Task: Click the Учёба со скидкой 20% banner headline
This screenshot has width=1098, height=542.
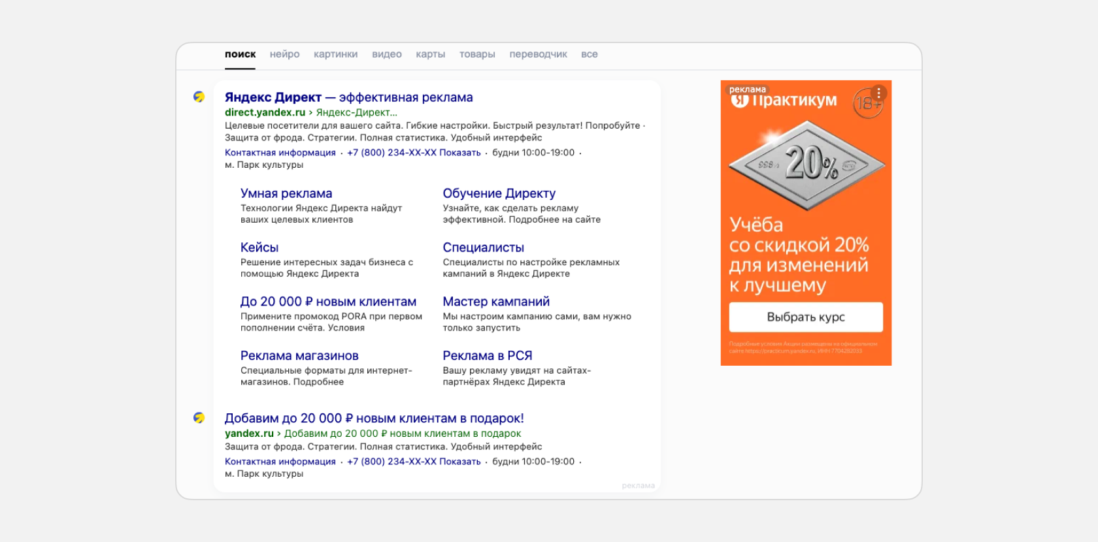Action: [x=799, y=255]
